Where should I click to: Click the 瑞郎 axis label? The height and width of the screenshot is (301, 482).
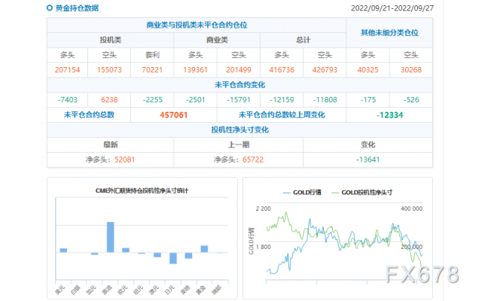[x=217, y=290]
